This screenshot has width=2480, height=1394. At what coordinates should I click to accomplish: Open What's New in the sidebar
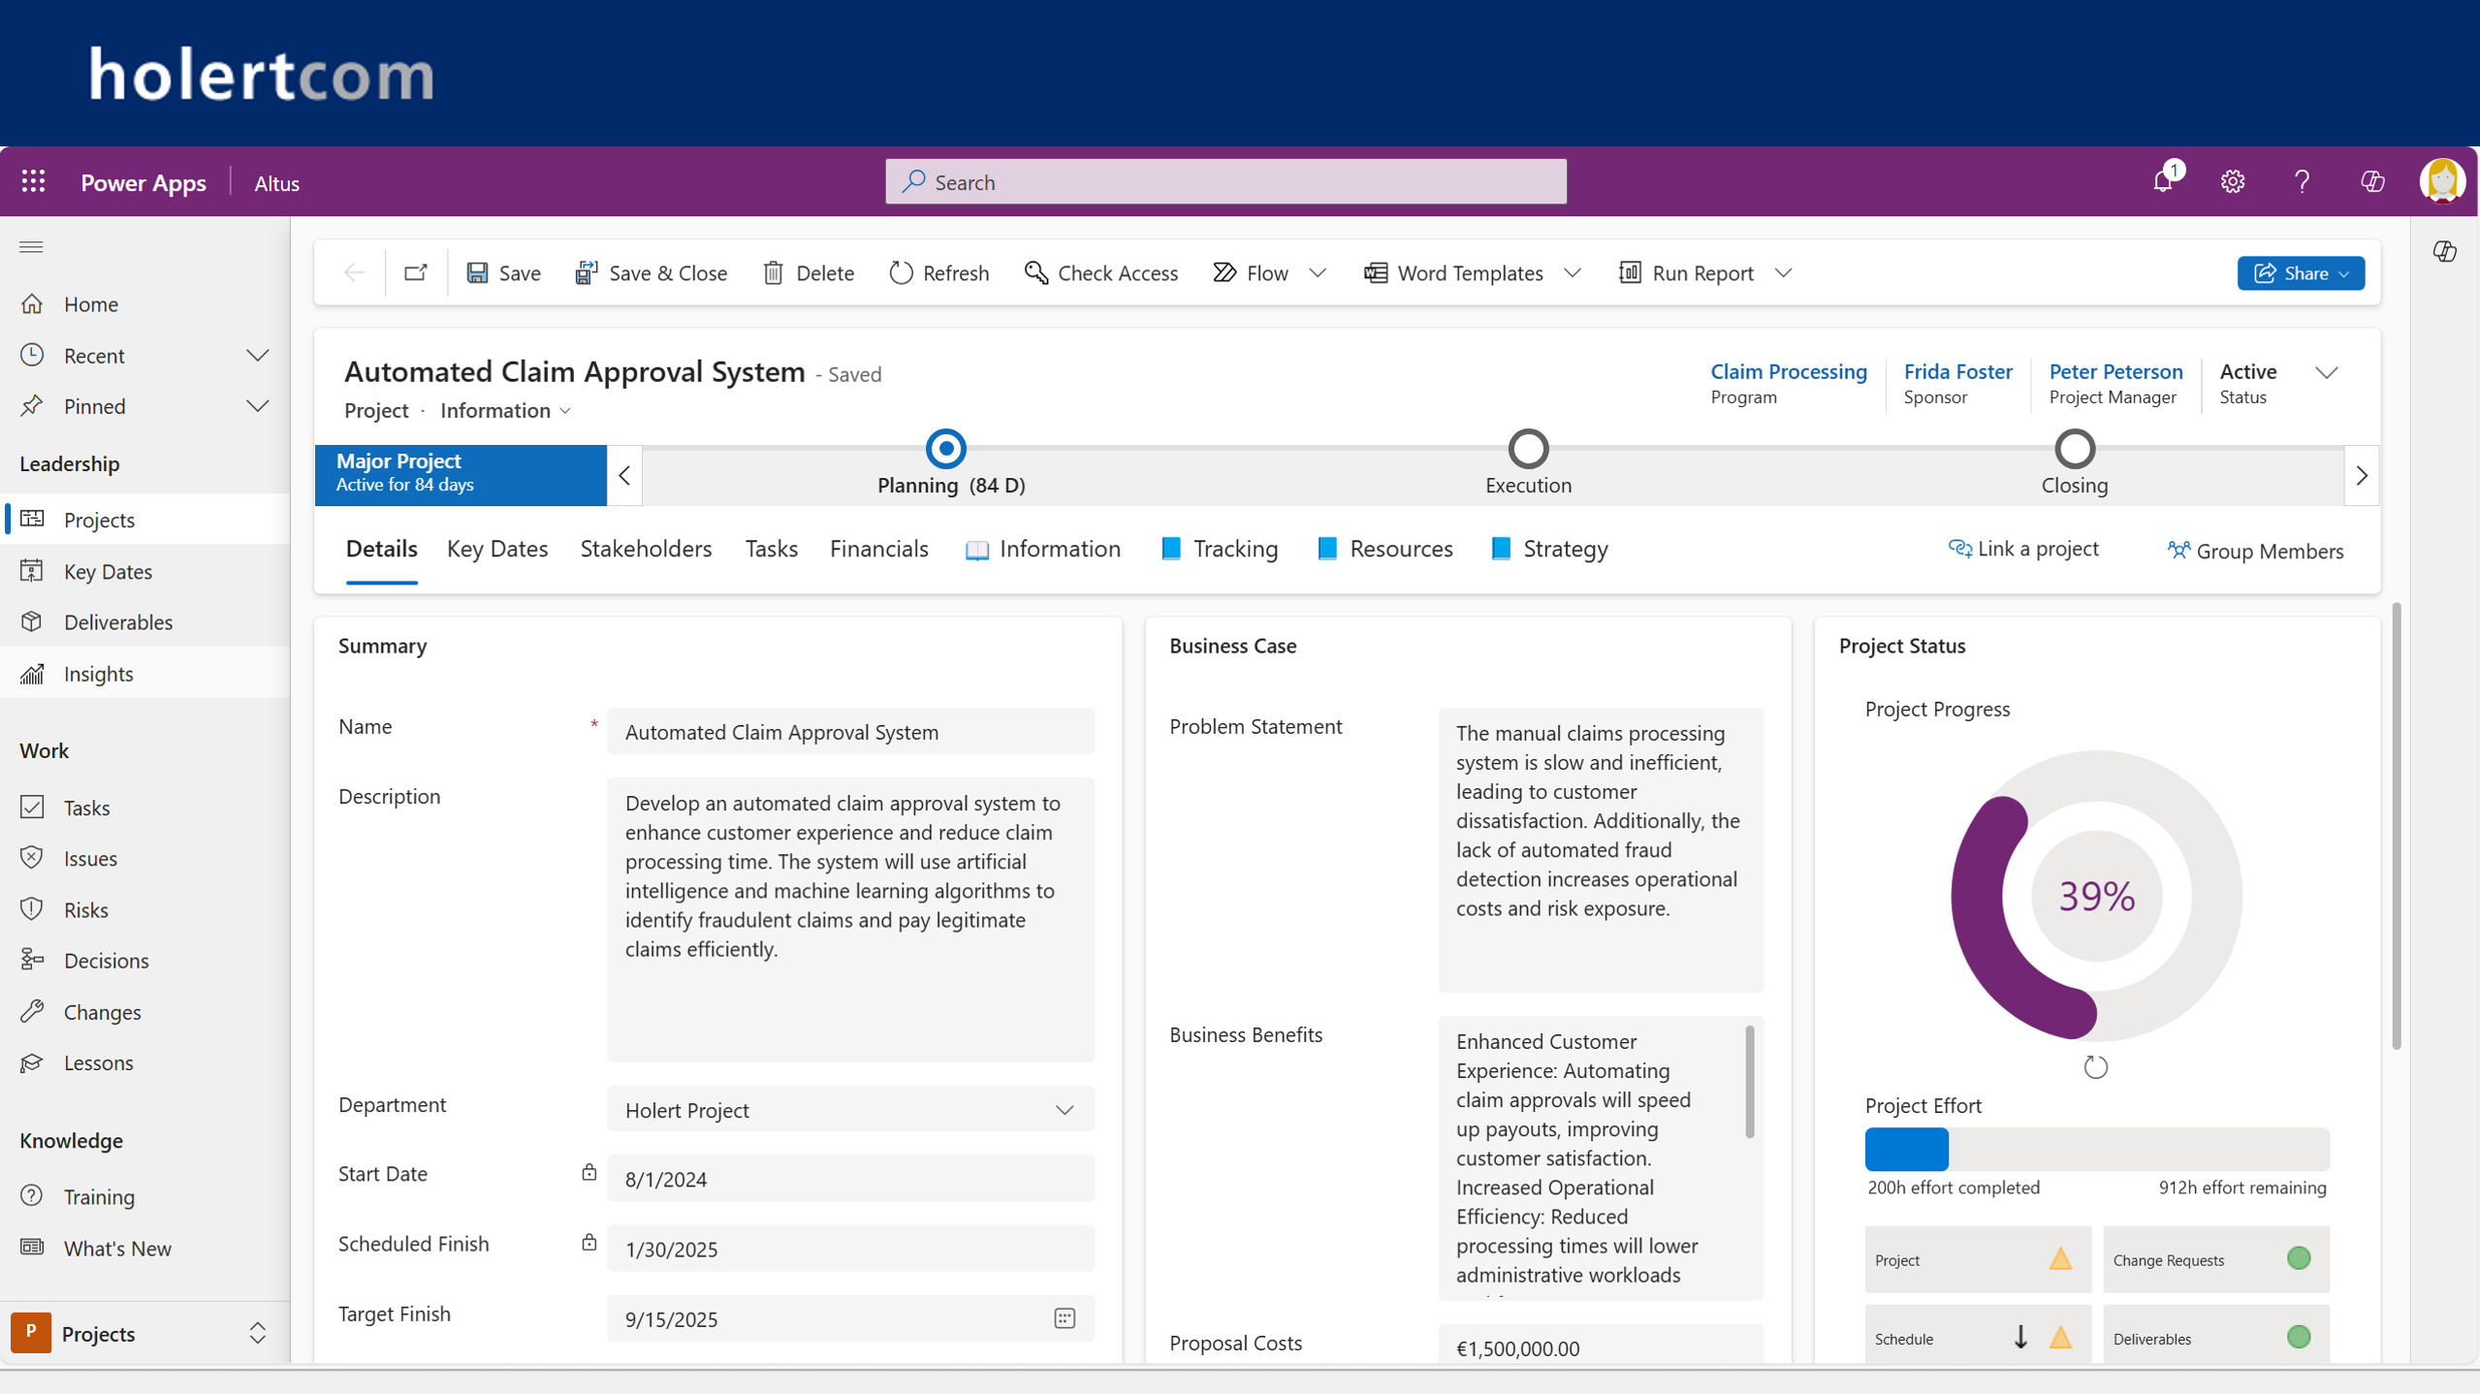145,1249
